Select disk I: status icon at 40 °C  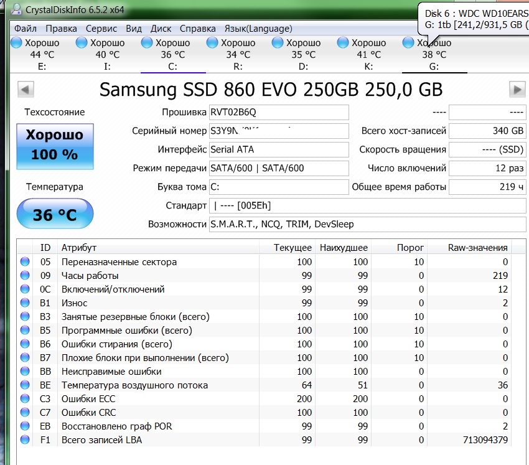click(x=82, y=42)
